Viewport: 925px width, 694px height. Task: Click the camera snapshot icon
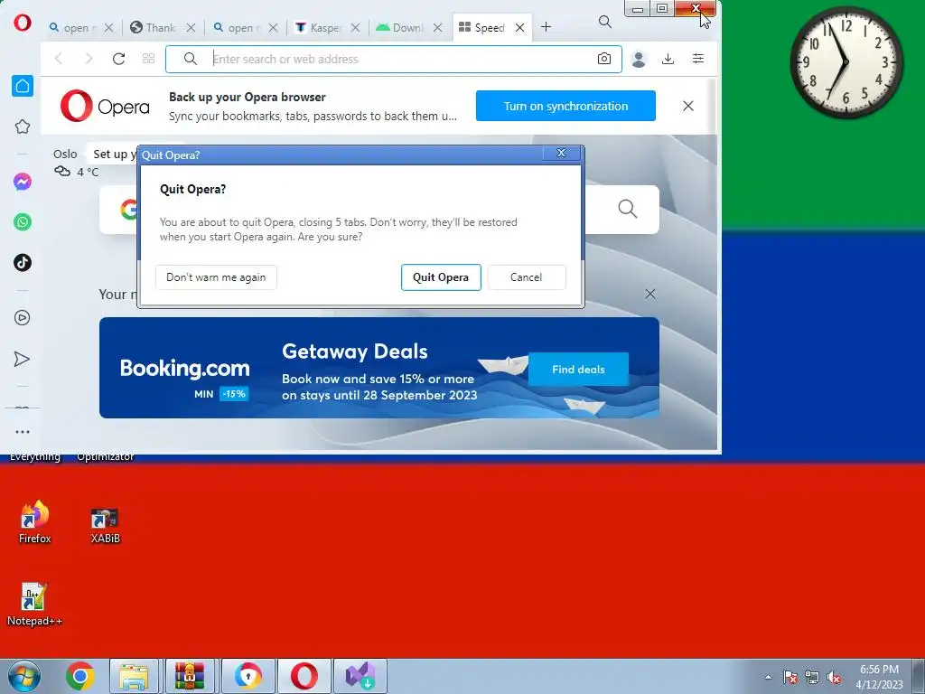[x=604, y=59]
